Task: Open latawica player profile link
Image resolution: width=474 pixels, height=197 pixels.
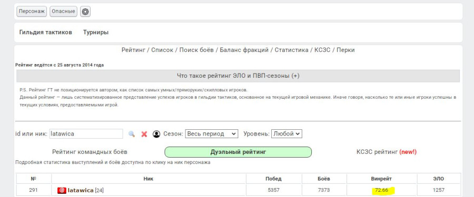Action: click(x=81, y=190)
